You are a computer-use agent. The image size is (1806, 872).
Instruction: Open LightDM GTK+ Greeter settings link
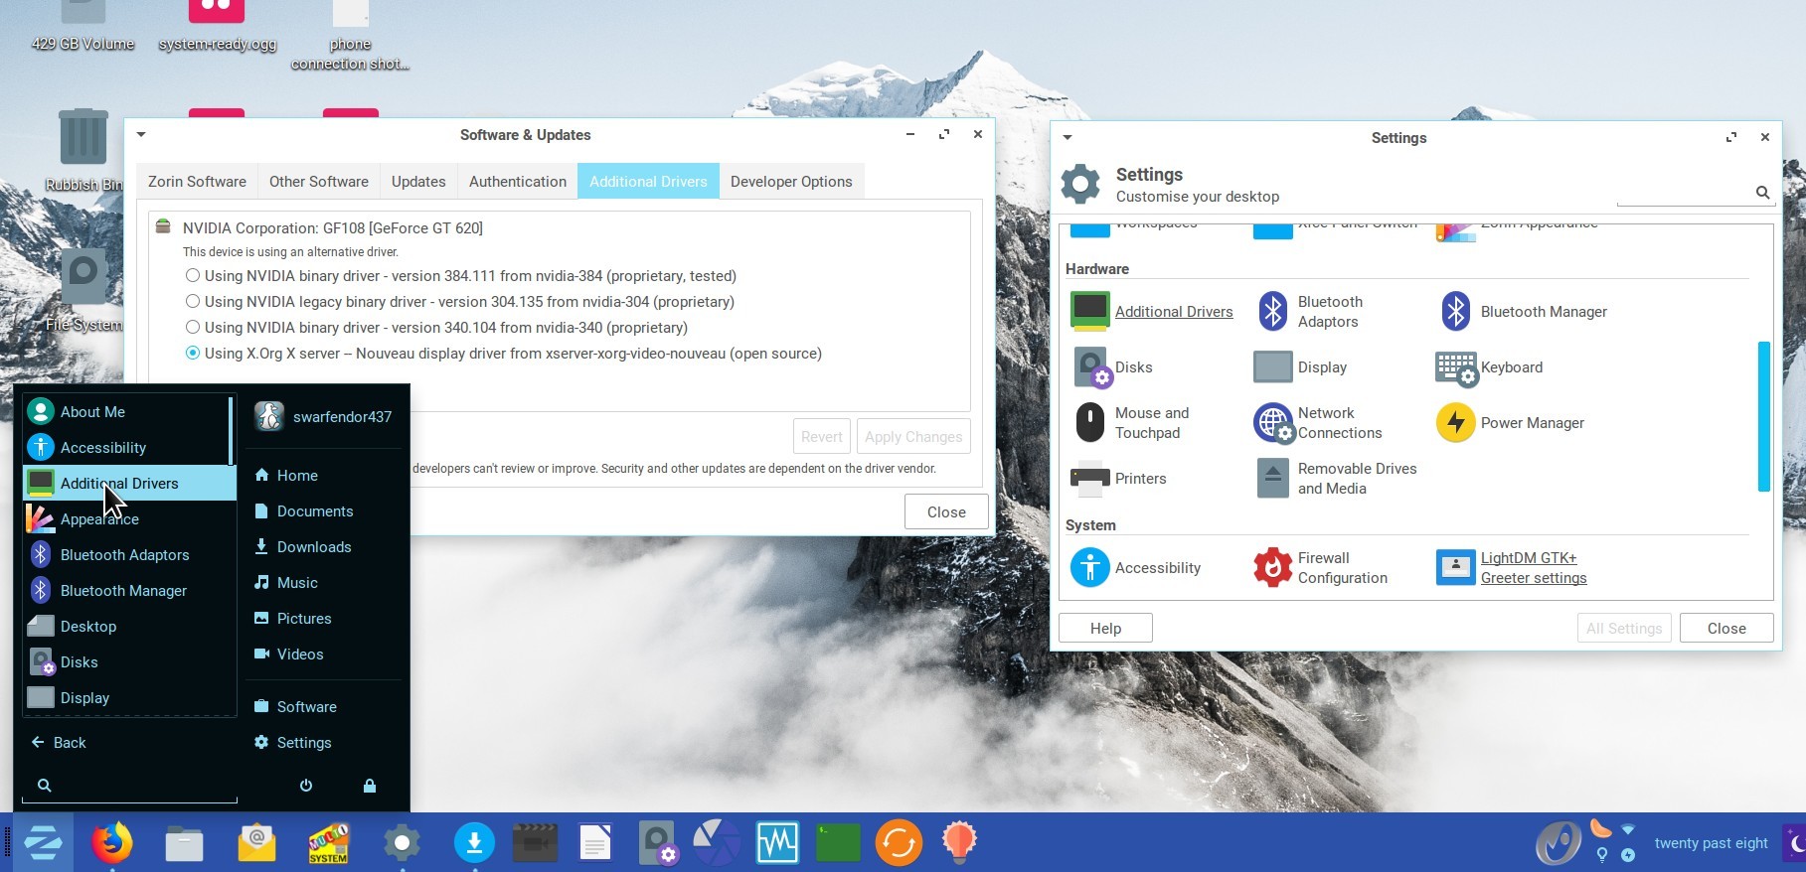pyautogui.click(x=1533, y=568)
